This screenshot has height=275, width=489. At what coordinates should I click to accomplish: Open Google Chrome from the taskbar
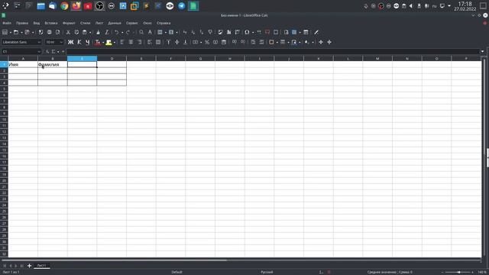64,6
